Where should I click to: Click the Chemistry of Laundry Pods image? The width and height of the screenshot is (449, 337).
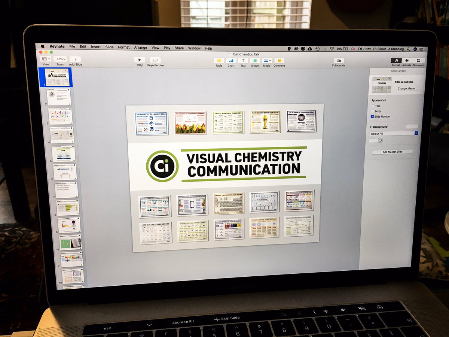(x=152, y=123)
